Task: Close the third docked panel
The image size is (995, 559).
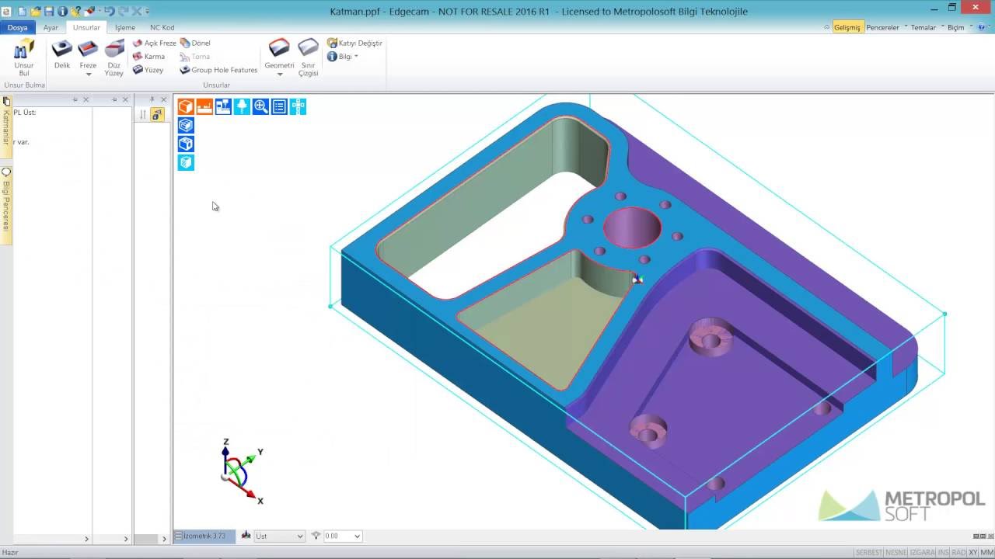Action: 163,99
